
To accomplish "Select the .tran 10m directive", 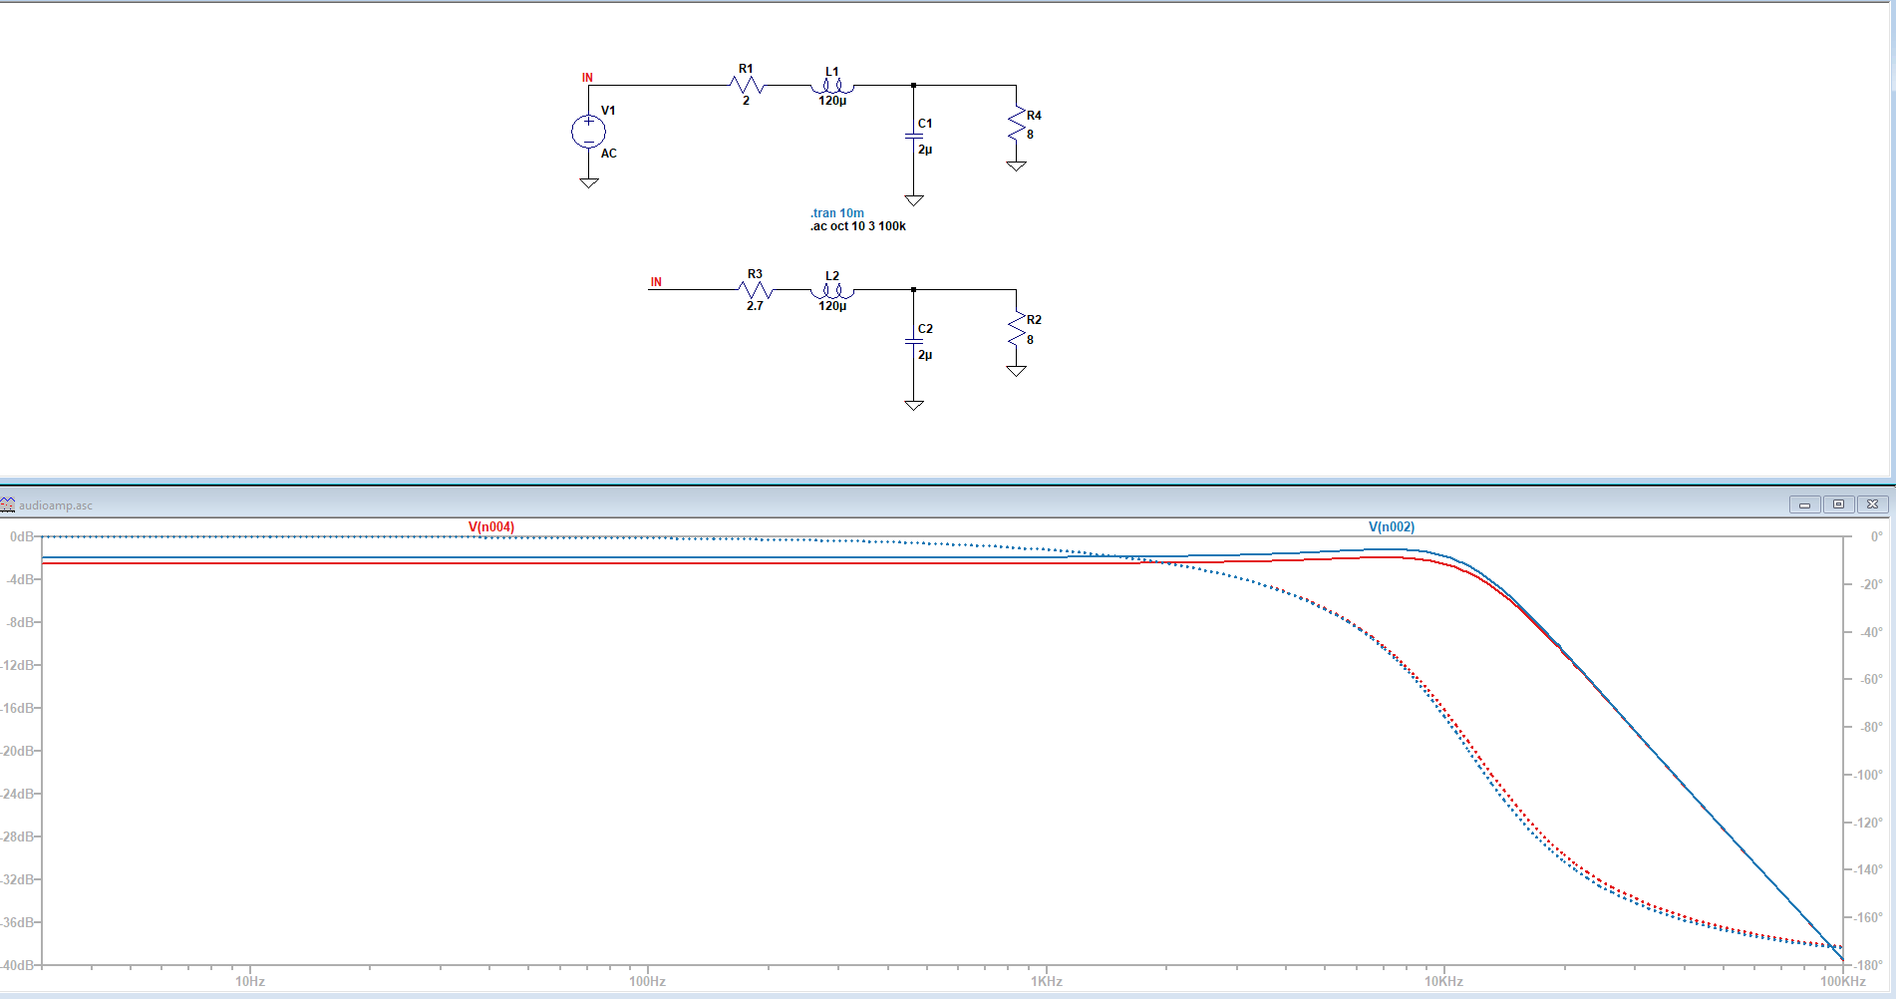I will 837,212.
